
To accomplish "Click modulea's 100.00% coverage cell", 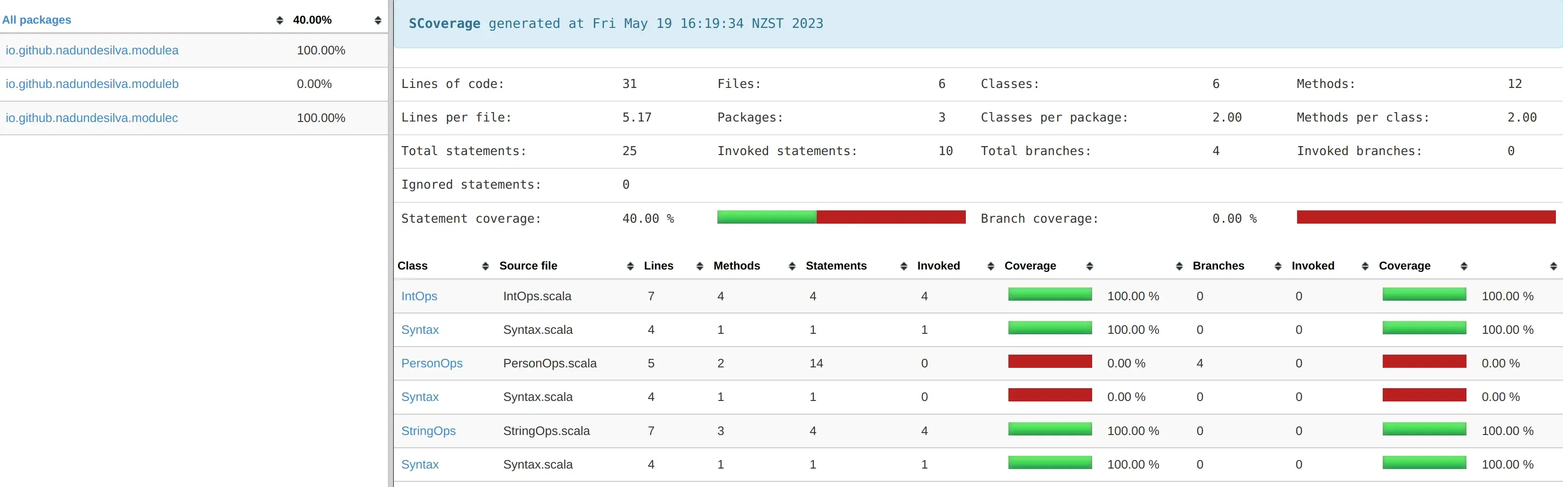I will pyautogui.click(x=321, y=50).
